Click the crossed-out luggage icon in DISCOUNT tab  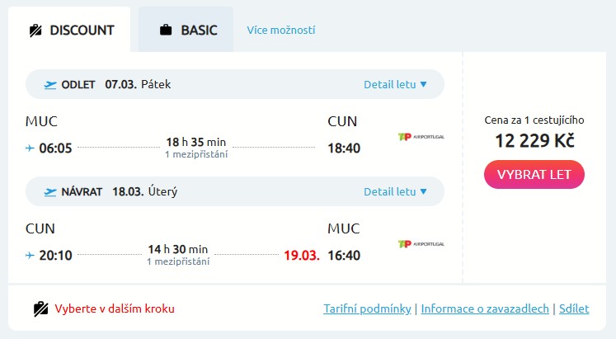pos(35,31)
